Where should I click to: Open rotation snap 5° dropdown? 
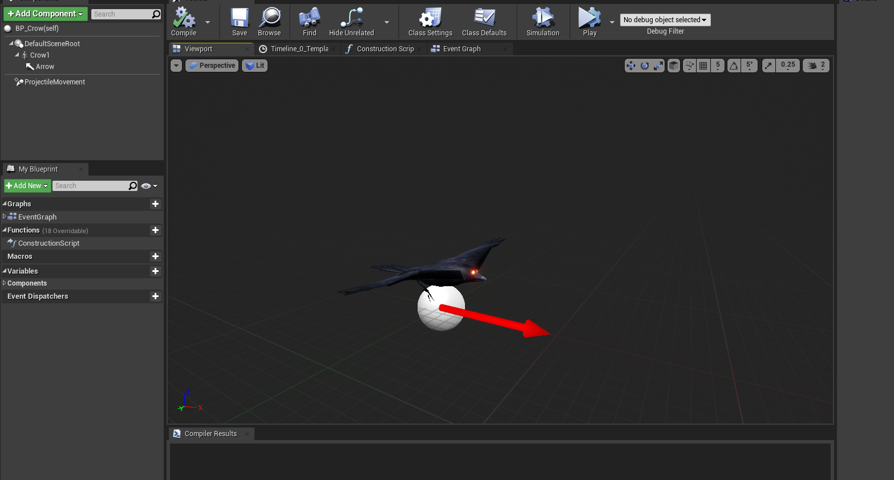pos(750,66)
